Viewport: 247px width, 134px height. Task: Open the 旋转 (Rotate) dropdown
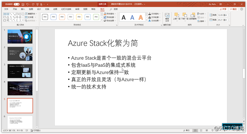click(202, 21)
